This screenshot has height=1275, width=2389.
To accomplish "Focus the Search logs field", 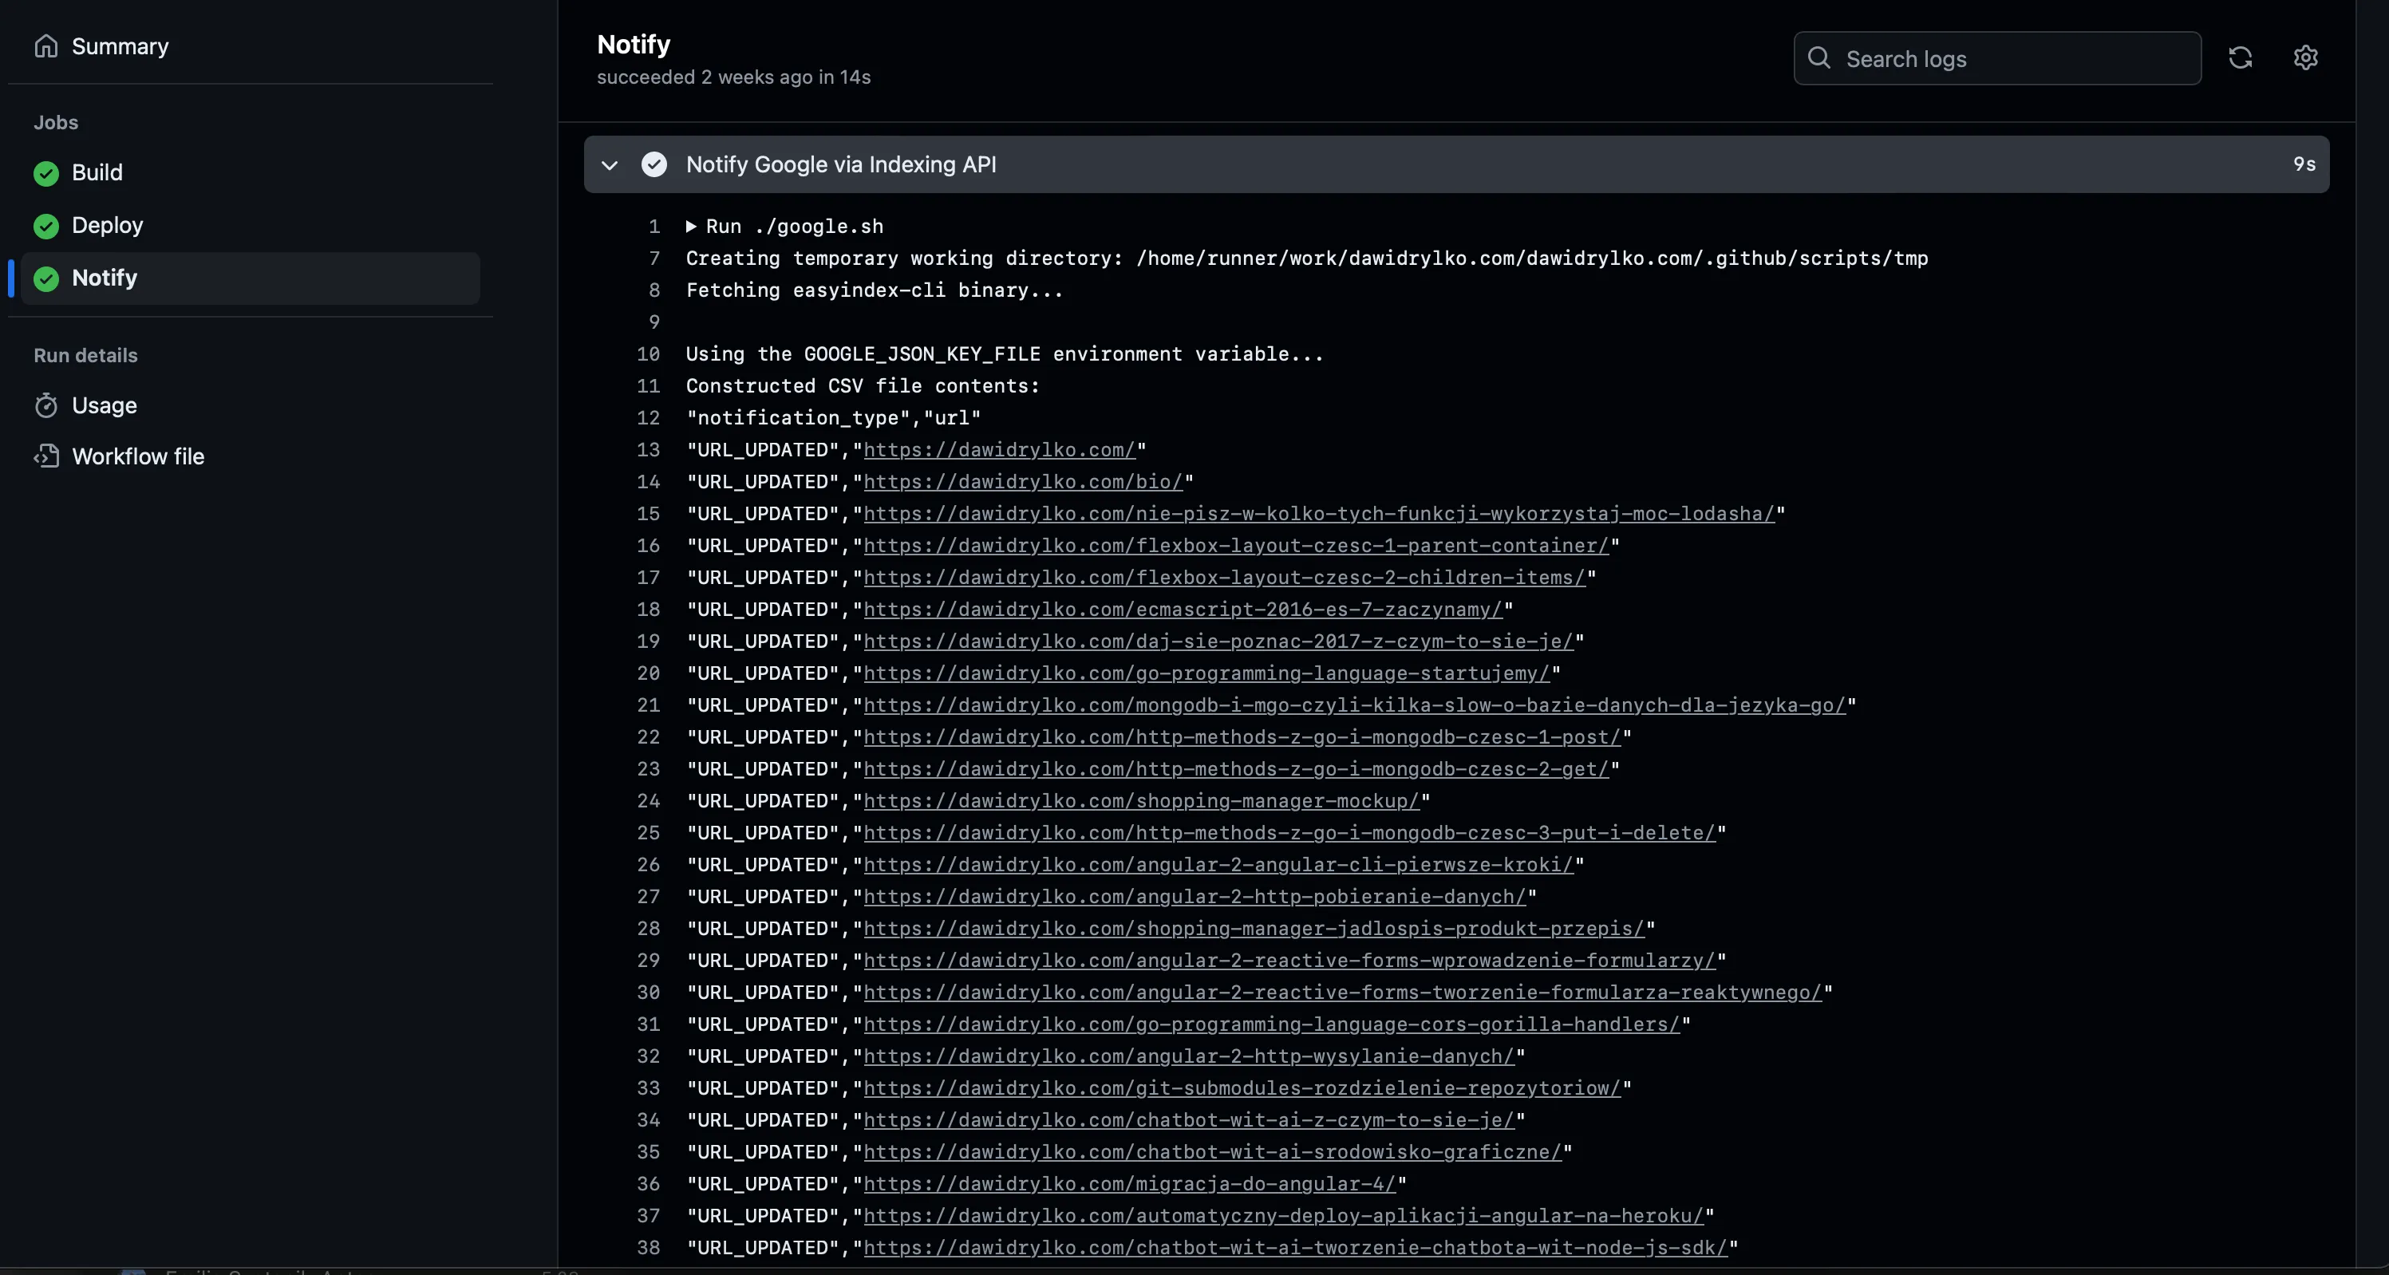I will click(1998, 58).
